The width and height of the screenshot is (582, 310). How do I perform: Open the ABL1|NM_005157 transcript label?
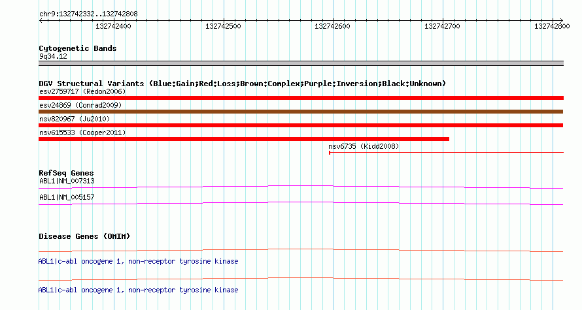click(67, 197)
